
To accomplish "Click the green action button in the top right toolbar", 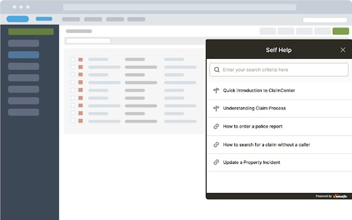I will point(341,31).
